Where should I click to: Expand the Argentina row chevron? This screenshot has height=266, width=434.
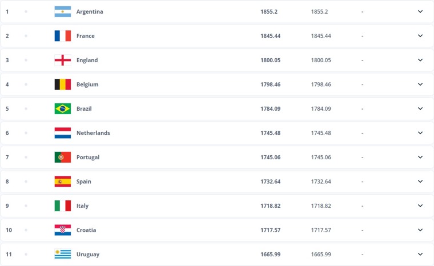(420, 11)
